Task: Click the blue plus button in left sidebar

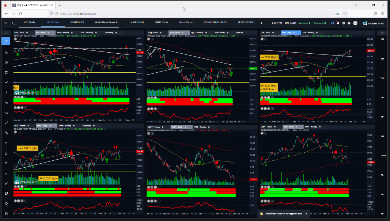Action: click(x=6, y=41)
